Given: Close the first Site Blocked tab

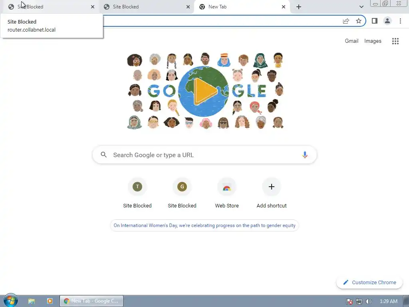Looking at the screenshot, I should (x=93, y=7).
